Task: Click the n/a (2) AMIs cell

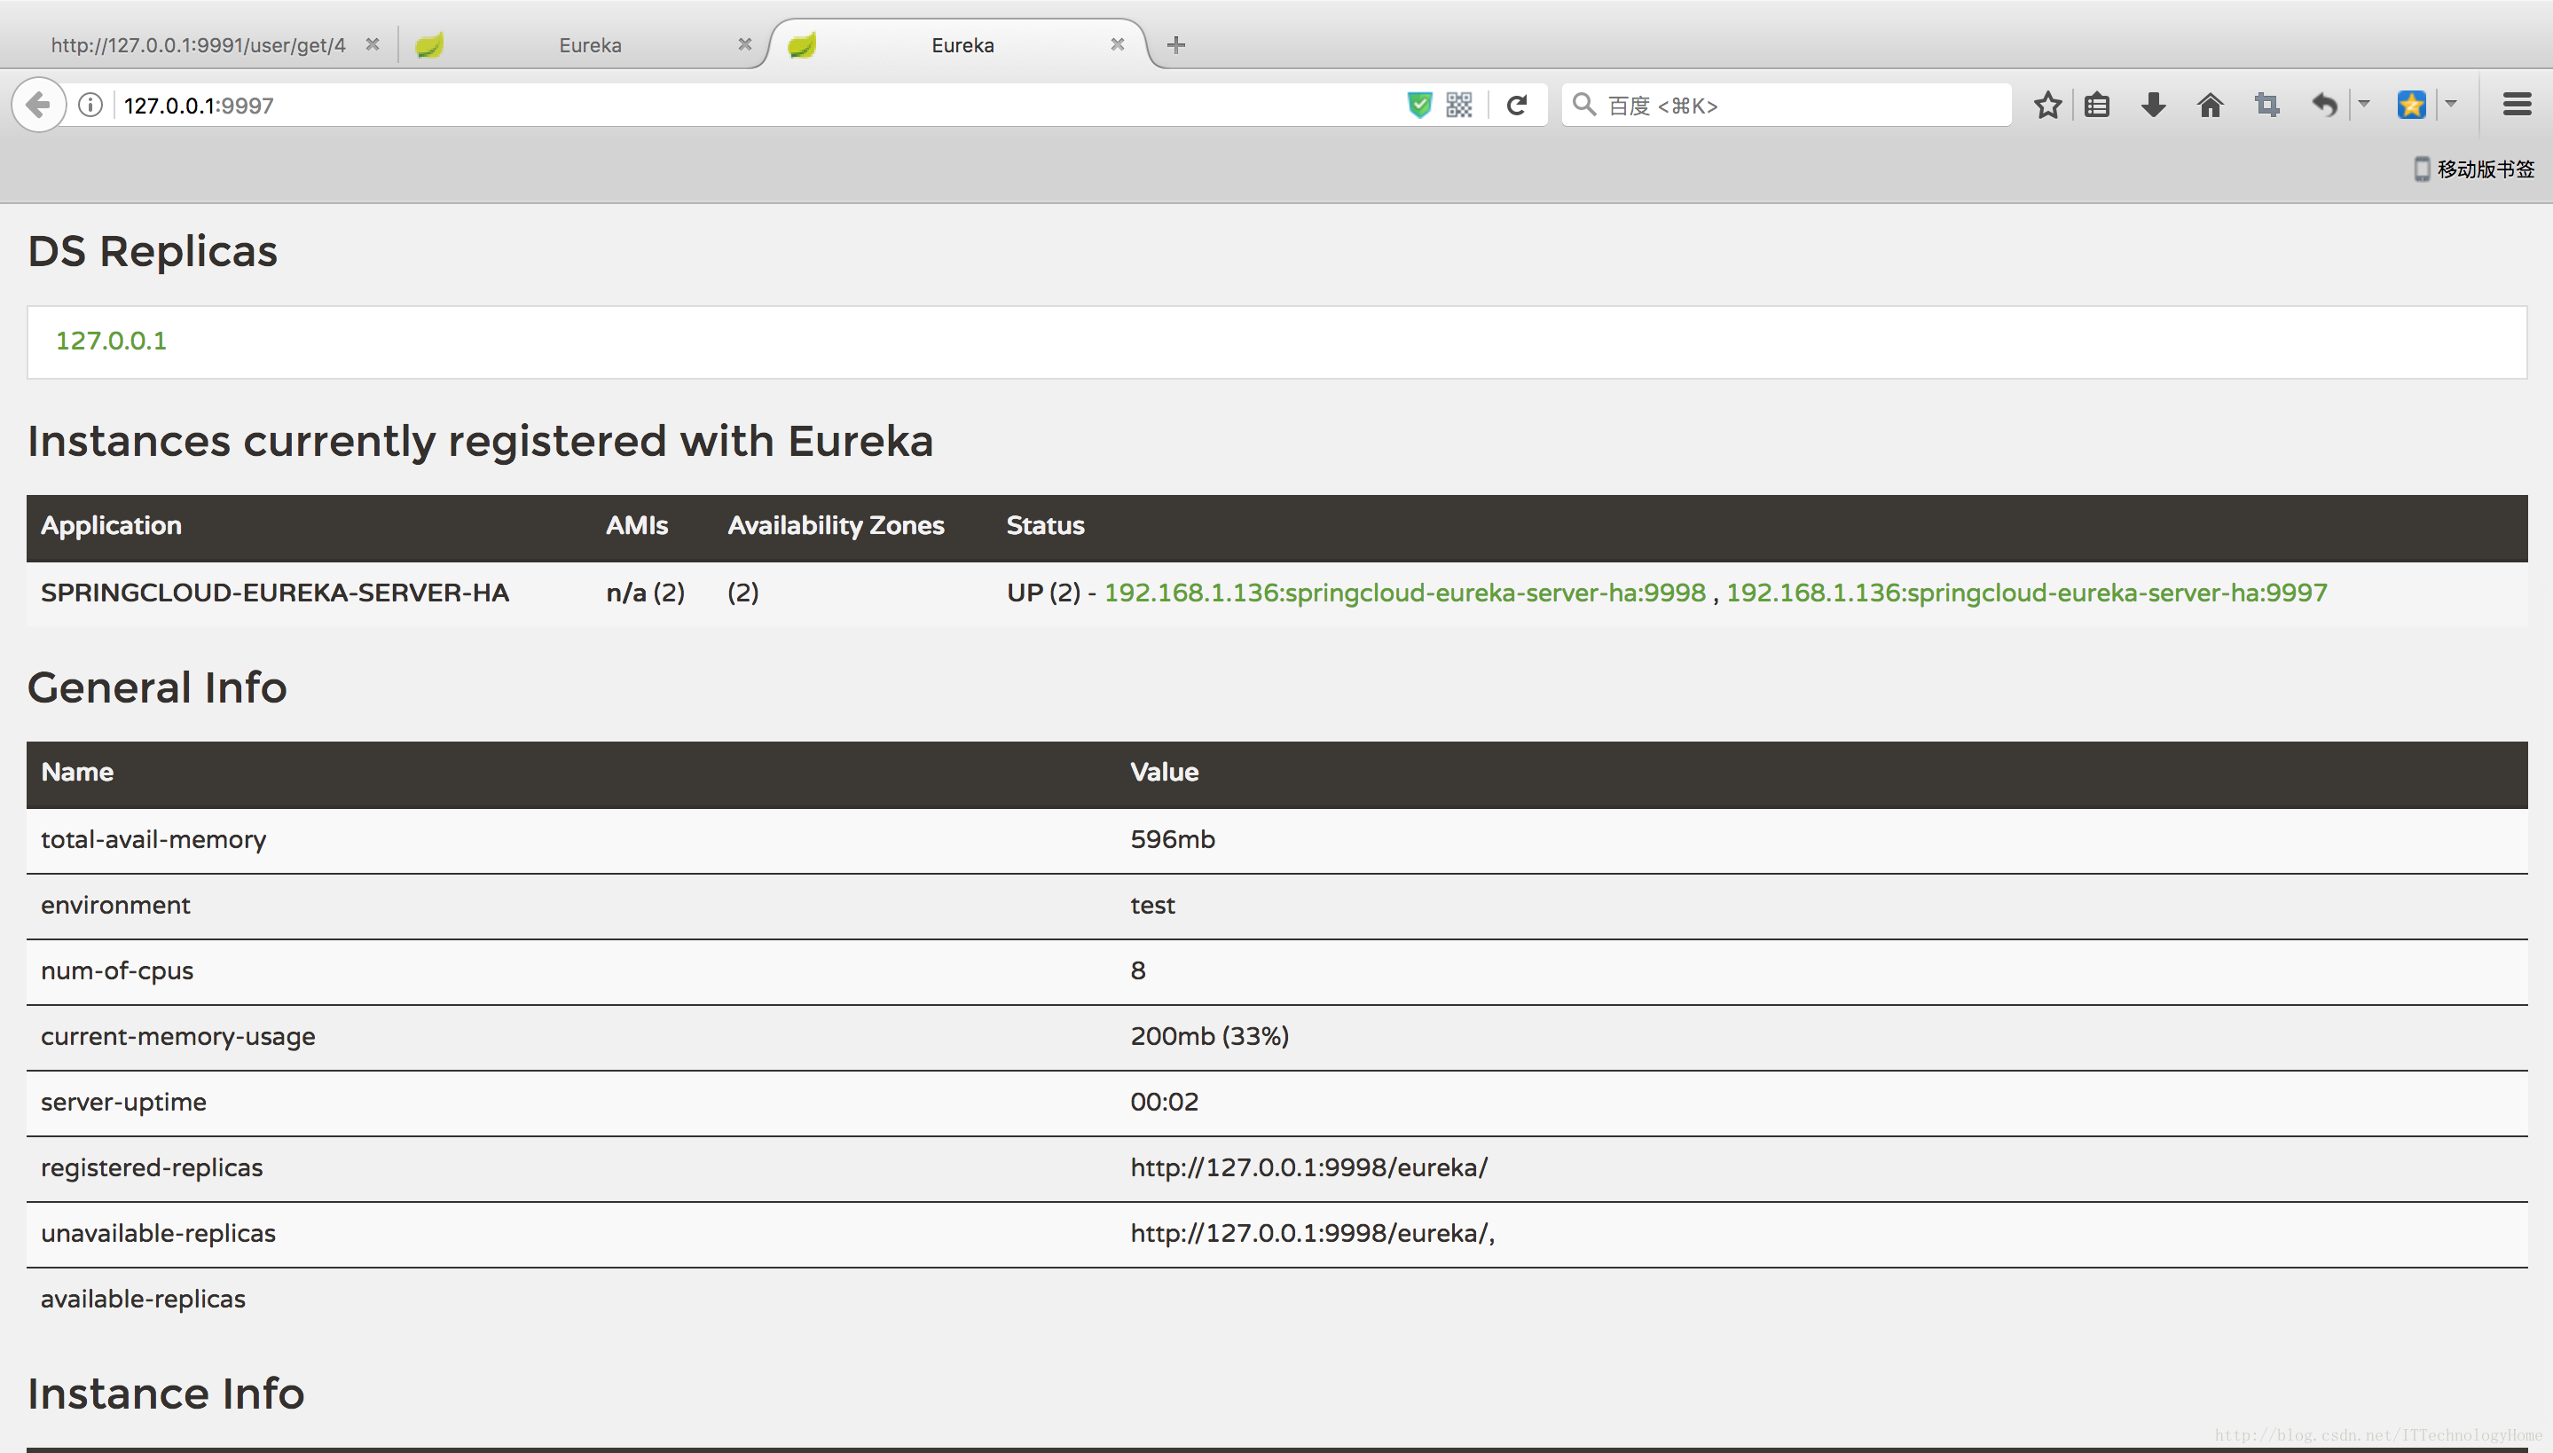Action: coord(646,593)
